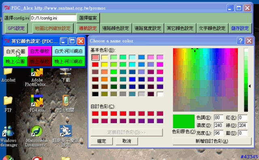Image resolution: width=259 pixels, height=160 pixels.
Task: Click the 色彩|原色 green preview box
Action: coord(184,121)
